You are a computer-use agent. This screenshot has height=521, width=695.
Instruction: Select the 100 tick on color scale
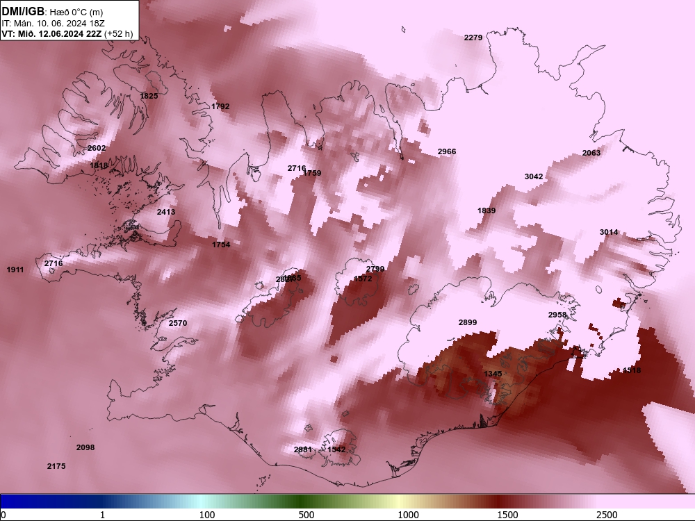(207, 515)
